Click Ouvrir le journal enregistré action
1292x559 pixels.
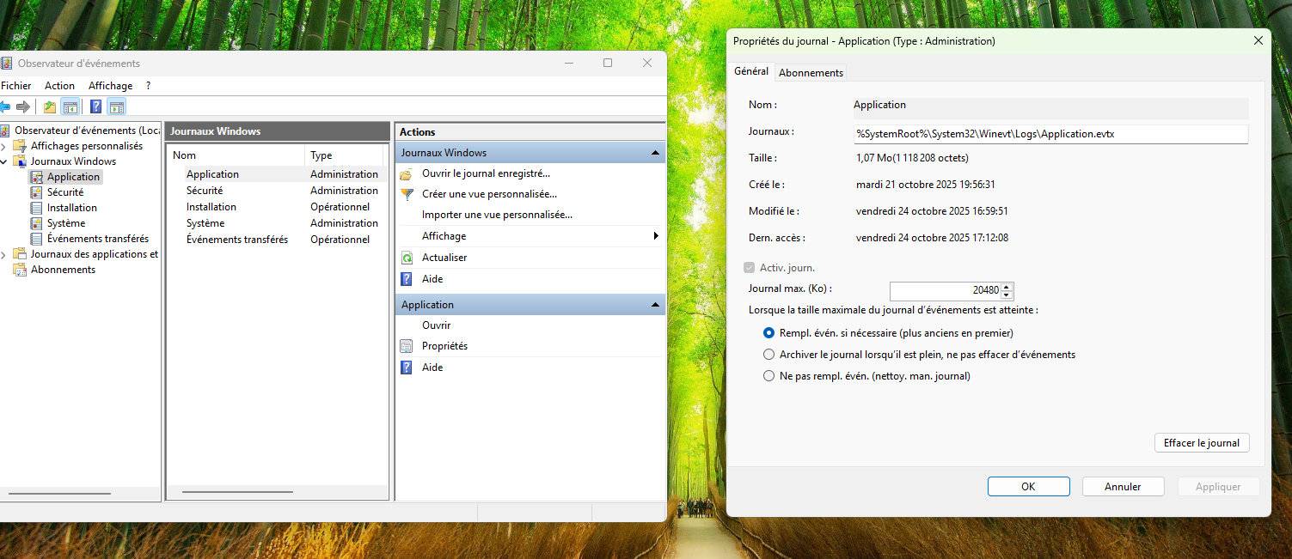[x=486, y=173]
